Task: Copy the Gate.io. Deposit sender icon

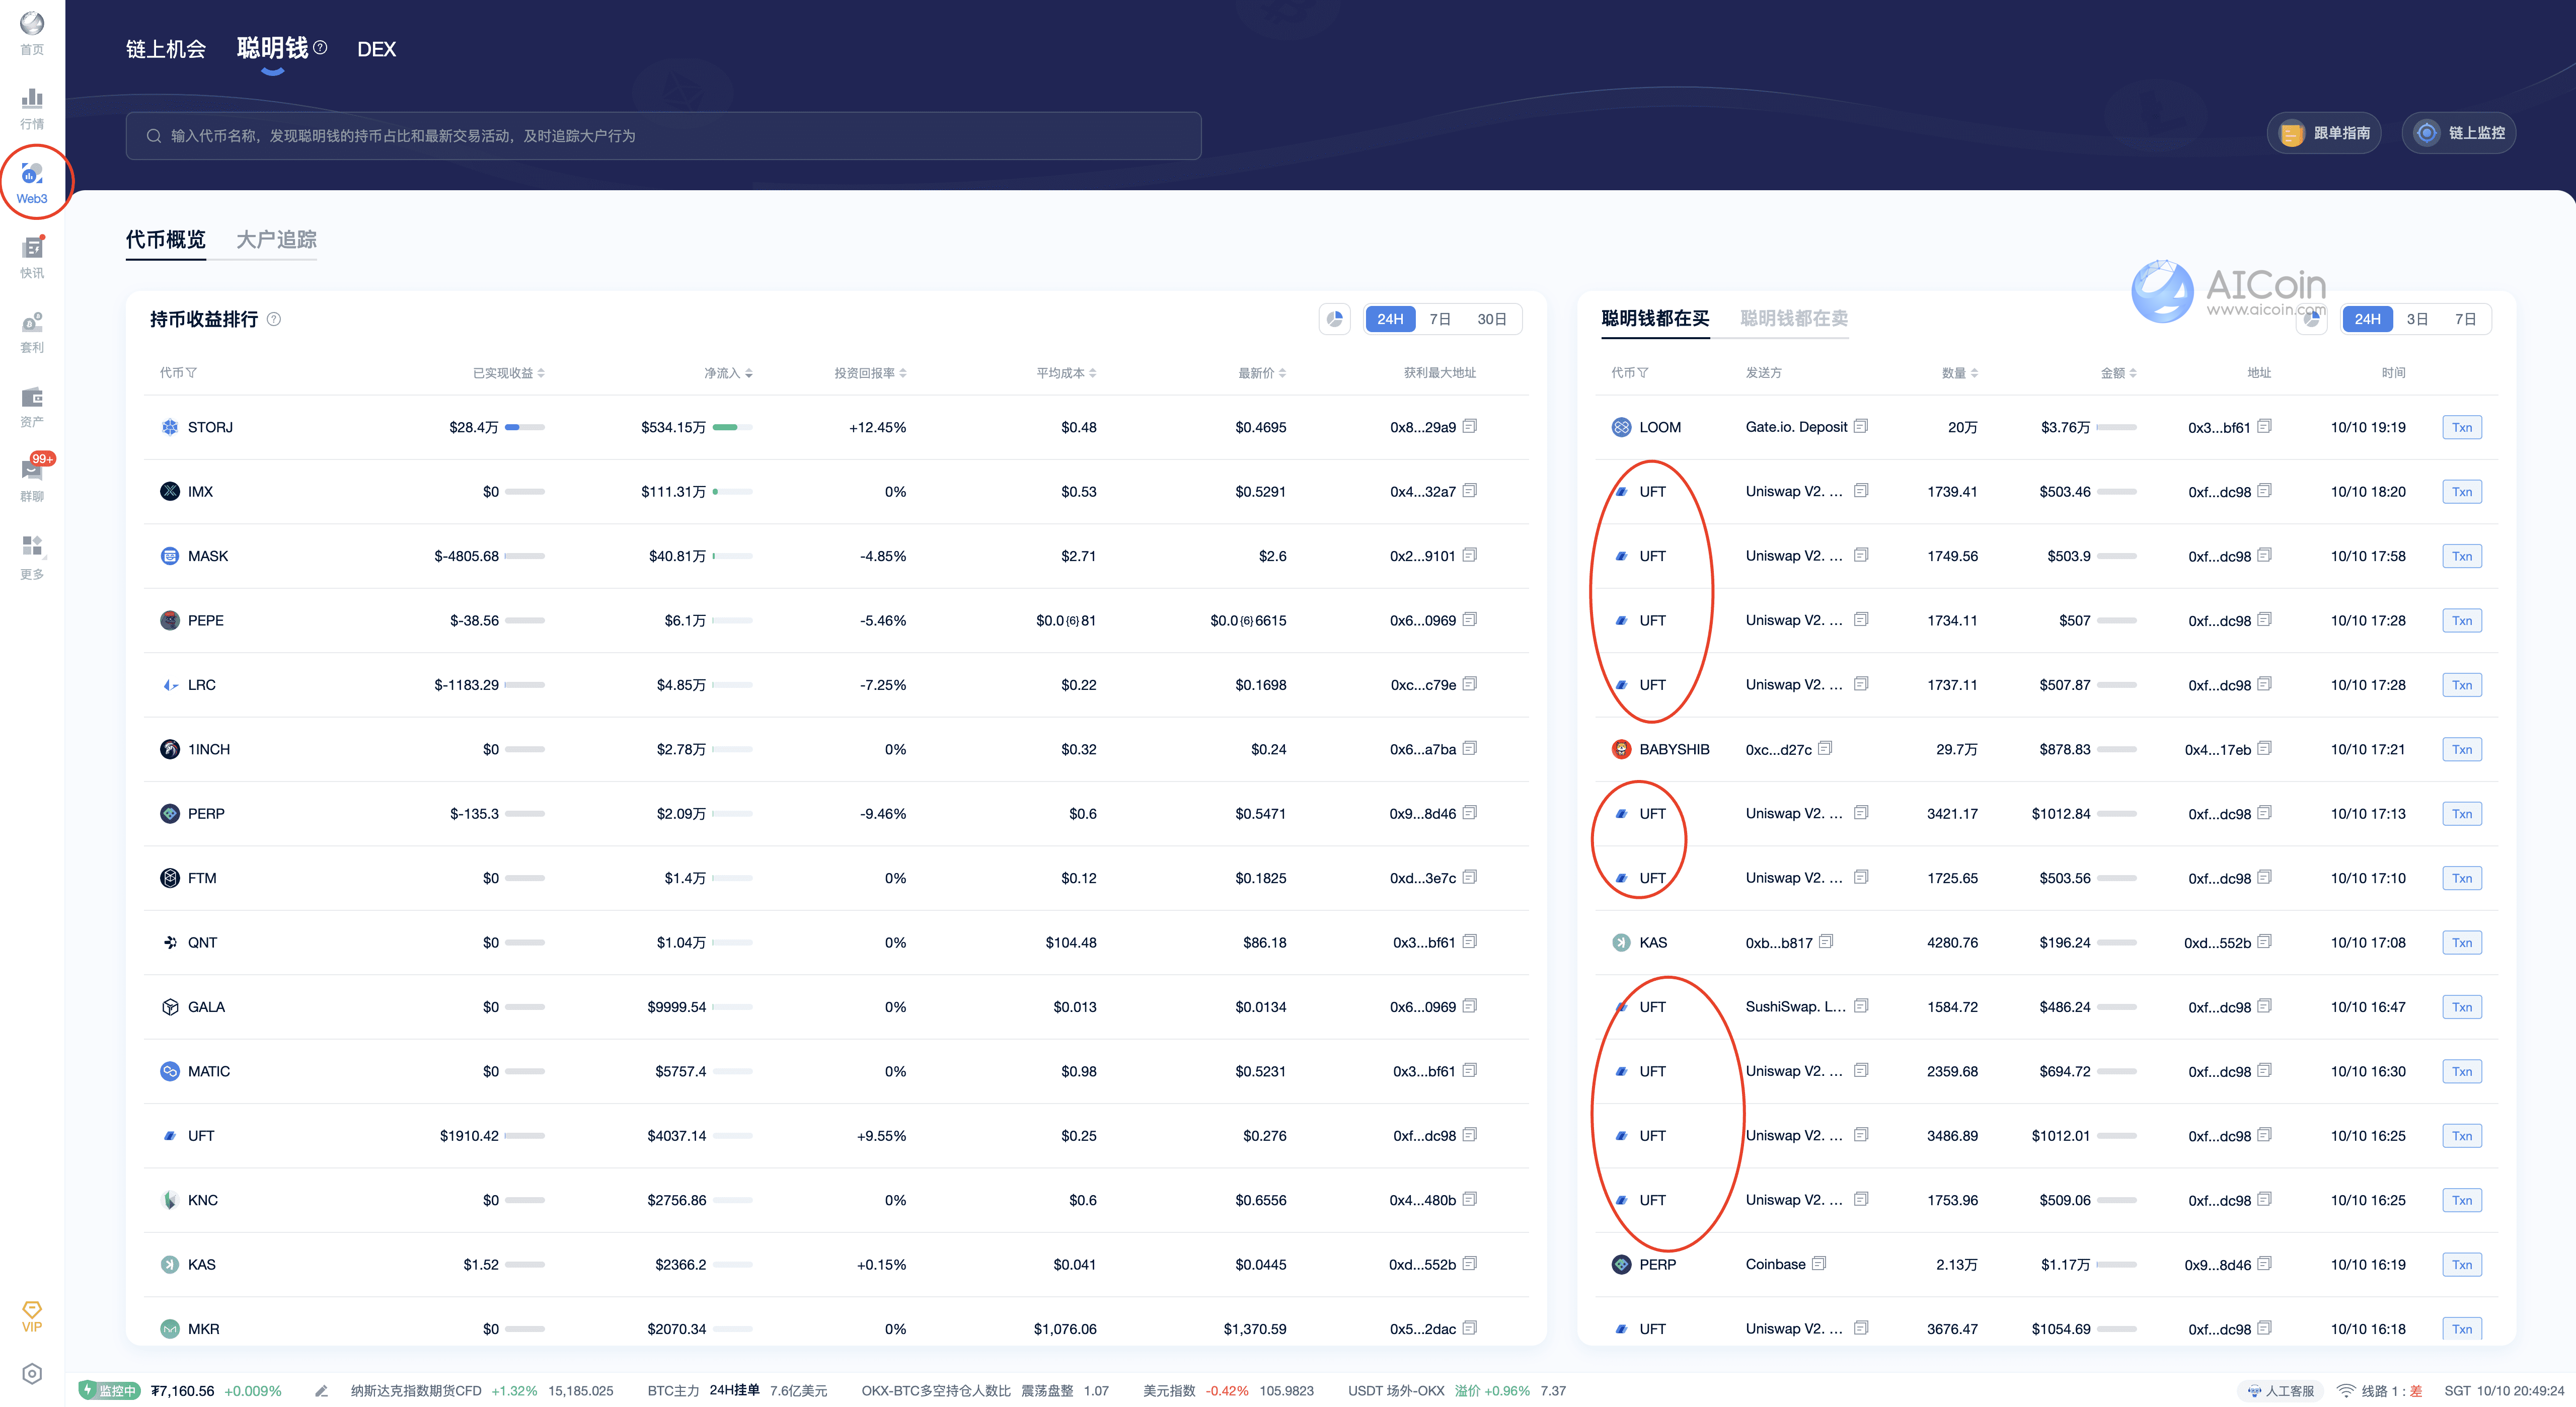Action: (1860, 426)
